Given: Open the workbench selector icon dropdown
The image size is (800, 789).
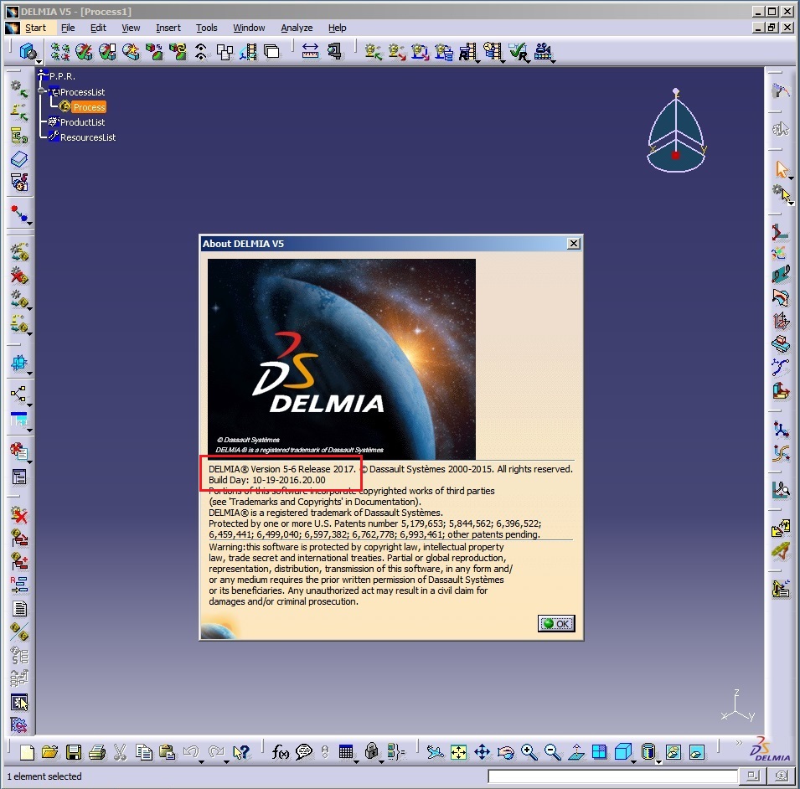Looking at the screenshot, I should point(30,53).
